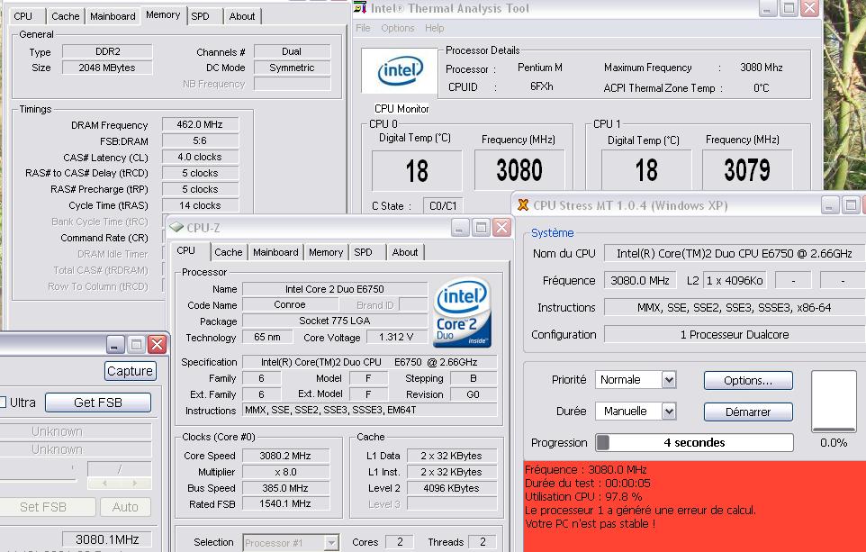The image size is (866, 552).
Task: Switch to Mainboard tab in front CPU-Z window
Action: coord(275,252)
